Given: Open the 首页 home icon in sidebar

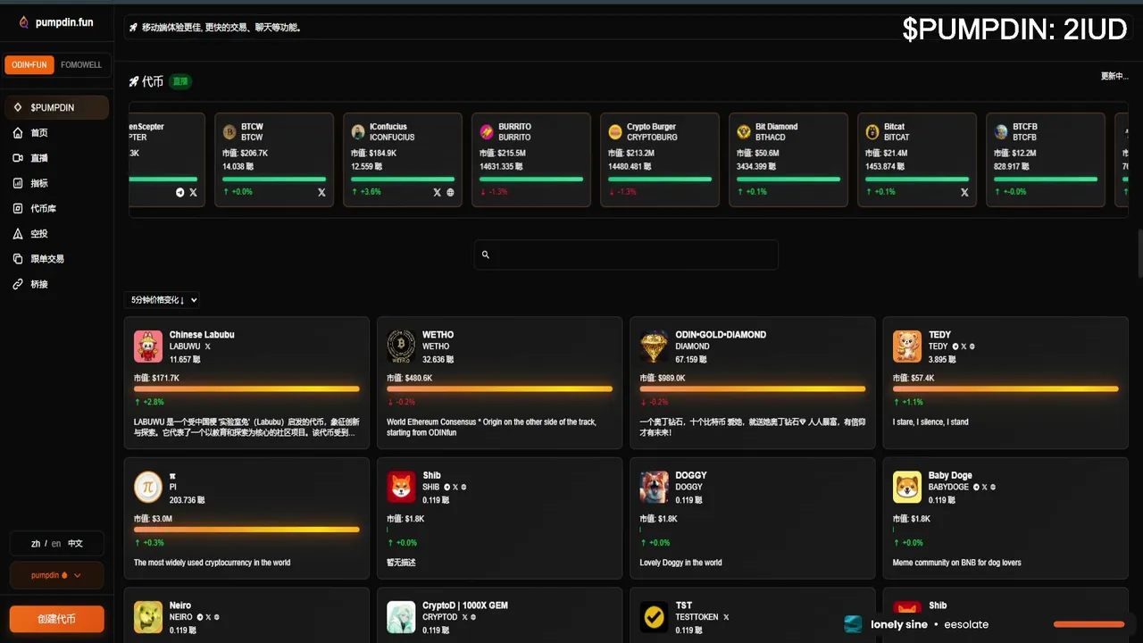Looking at the screenshot, I should 18,133.
